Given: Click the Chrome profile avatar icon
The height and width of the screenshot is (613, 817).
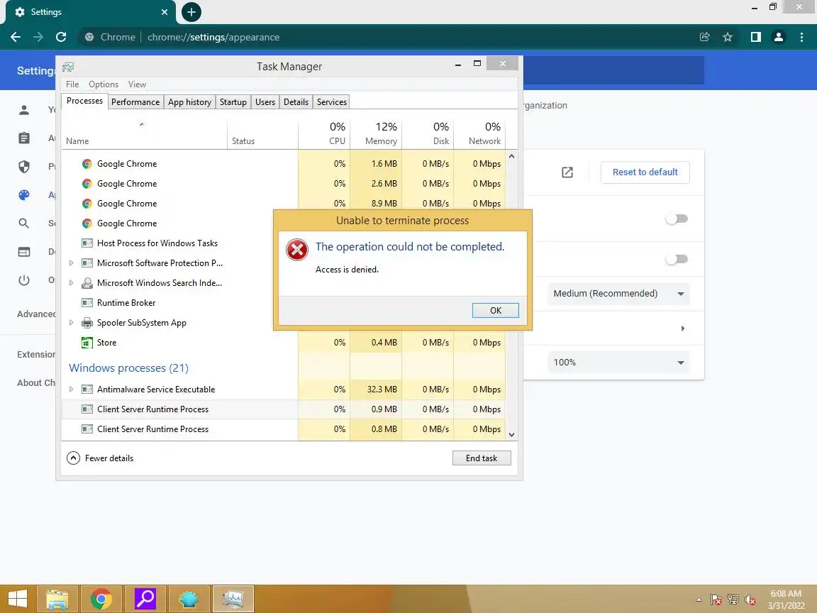Looking at the screenshot, I should [779, 37].
